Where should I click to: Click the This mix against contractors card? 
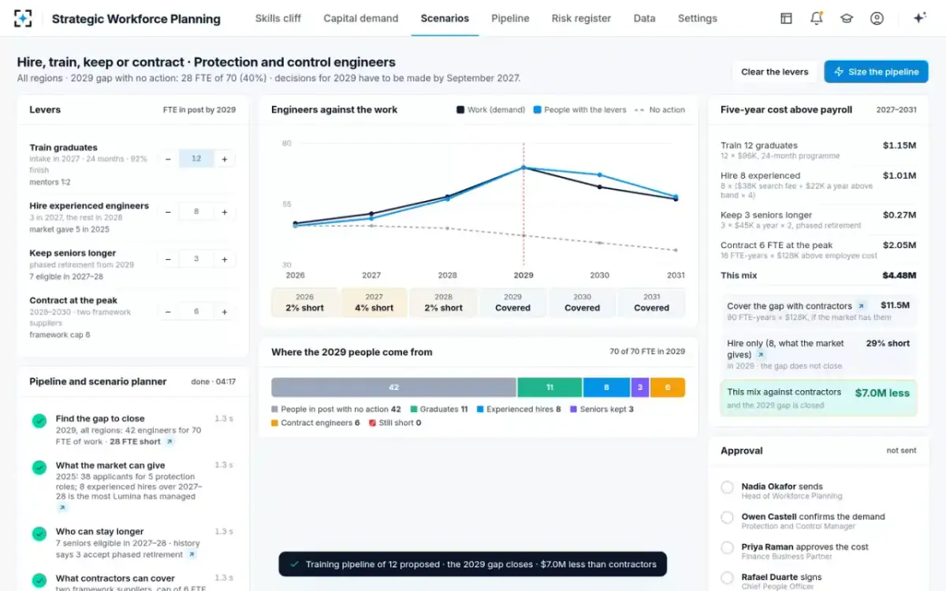tap(818, 398)
